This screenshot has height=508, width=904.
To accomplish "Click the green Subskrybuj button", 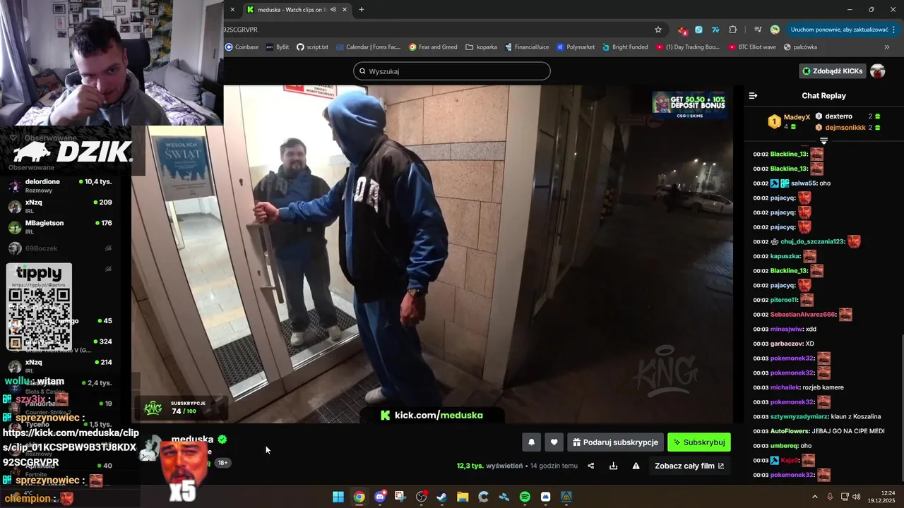I will (699, 442).
